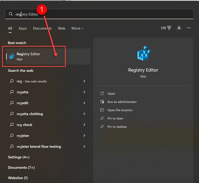Open the three-dot options menu

coord(189,28)
